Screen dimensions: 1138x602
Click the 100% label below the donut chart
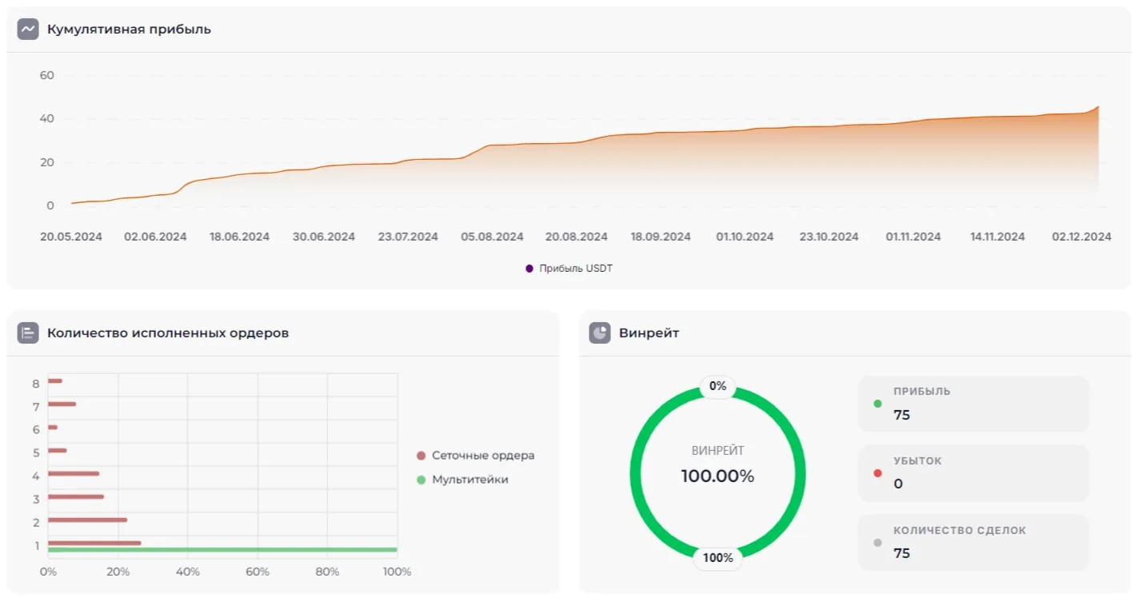[717, 558]
